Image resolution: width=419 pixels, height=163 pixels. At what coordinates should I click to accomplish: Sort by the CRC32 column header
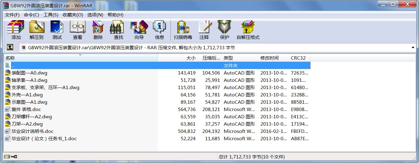coord(300,58)
